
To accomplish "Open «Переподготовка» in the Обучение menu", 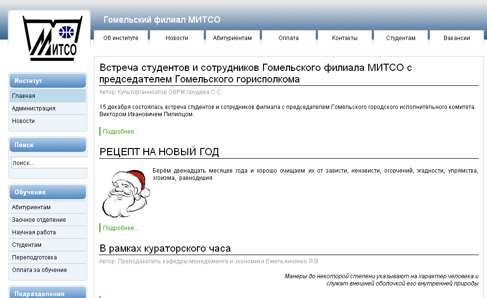I will point(34,257).
